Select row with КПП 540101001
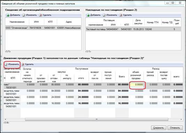 pos(93,92)
